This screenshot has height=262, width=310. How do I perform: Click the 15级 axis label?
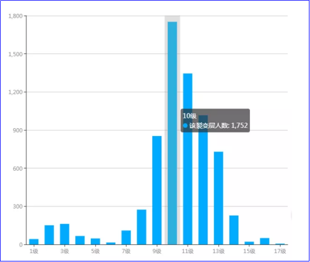coord(249,251)
